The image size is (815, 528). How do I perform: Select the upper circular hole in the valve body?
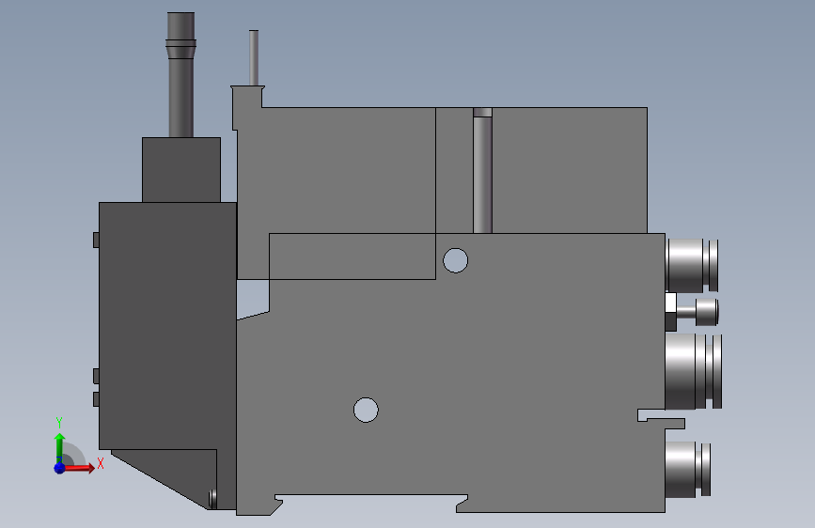pos(455,260)
